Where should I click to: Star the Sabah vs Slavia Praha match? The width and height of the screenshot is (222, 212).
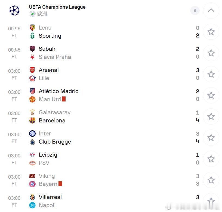[211, 53]
